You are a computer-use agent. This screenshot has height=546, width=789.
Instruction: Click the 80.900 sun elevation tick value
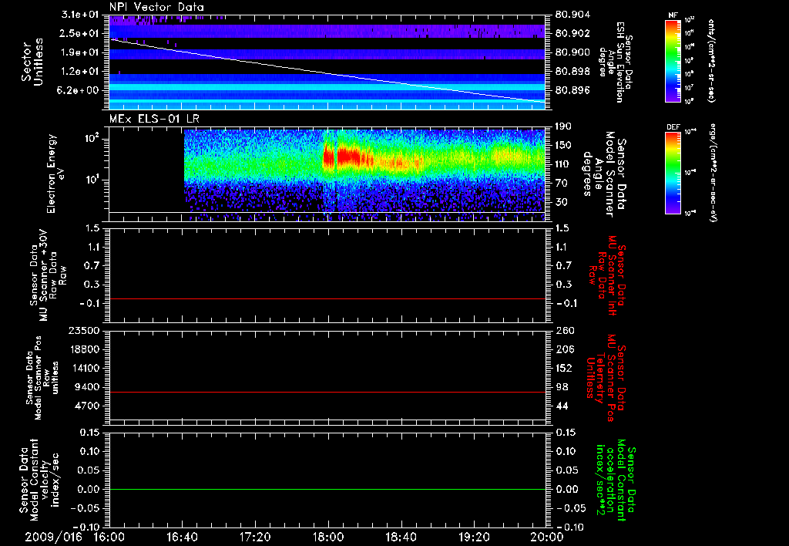[x=572, y=52]
